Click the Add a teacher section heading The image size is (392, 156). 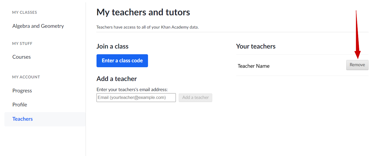(117, 79)
